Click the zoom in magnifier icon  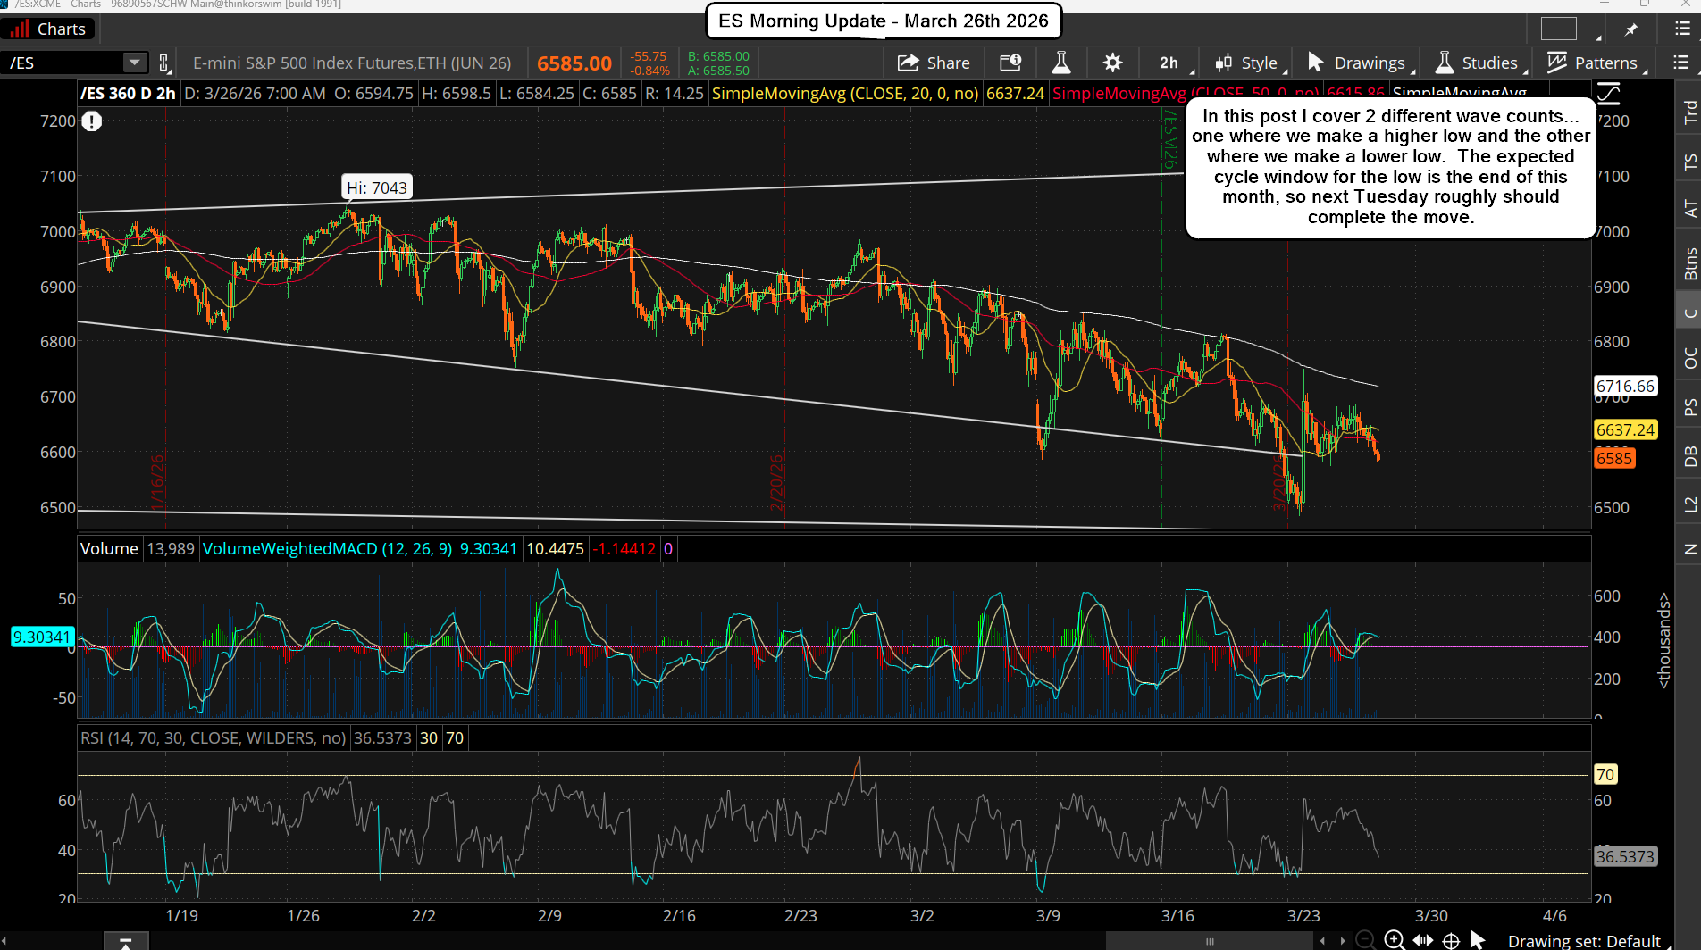1394,939
